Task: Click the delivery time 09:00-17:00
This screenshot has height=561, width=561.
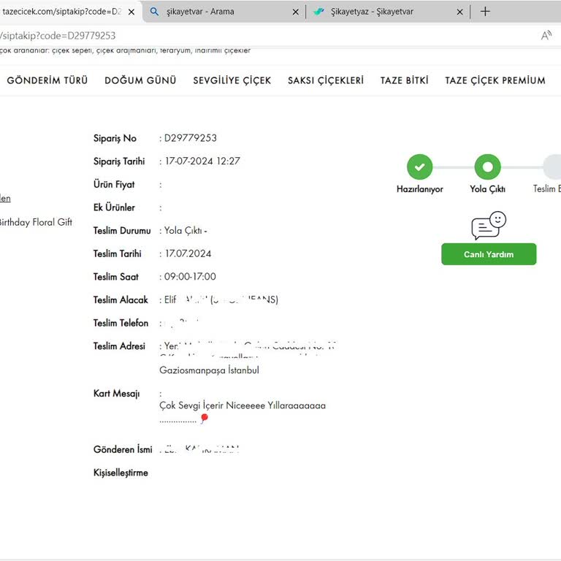Action: pyautogui.click(x=190, y=277)
